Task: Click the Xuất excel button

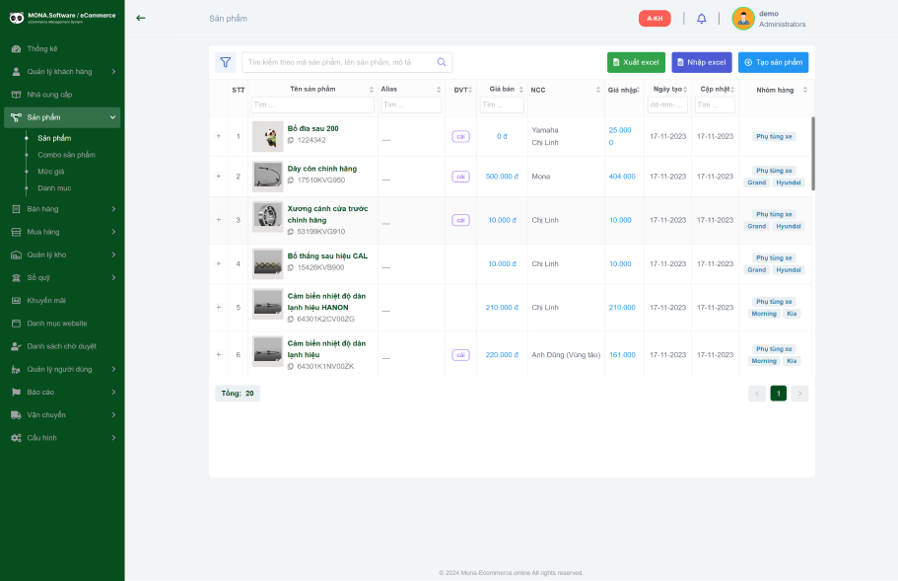Action: coord(636,62)
